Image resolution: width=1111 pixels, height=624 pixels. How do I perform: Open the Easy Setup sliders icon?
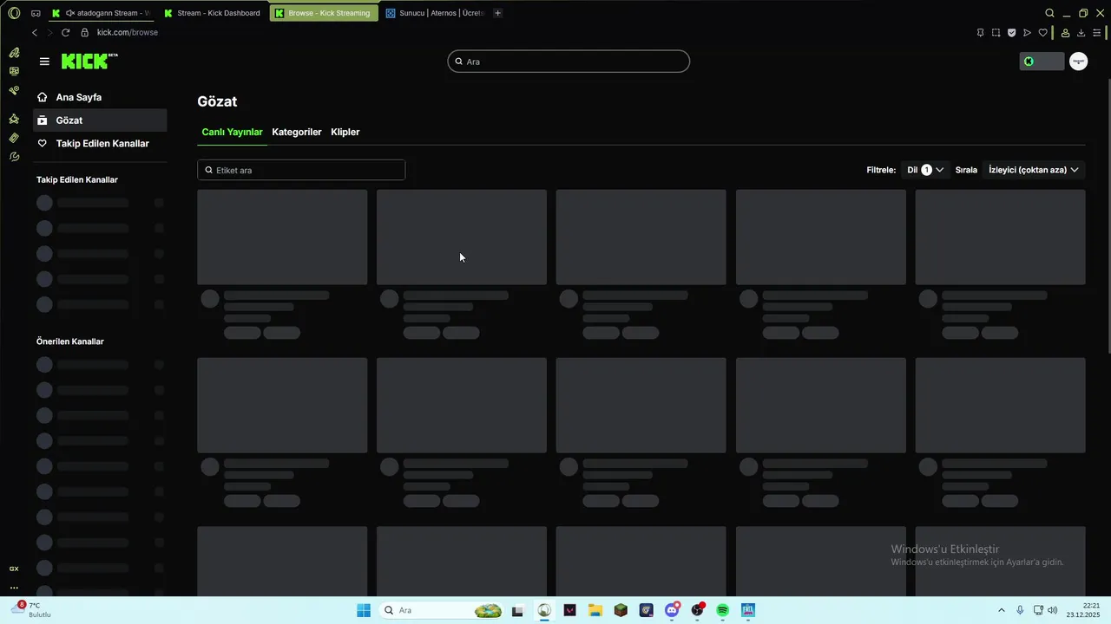coord(1098,33)
